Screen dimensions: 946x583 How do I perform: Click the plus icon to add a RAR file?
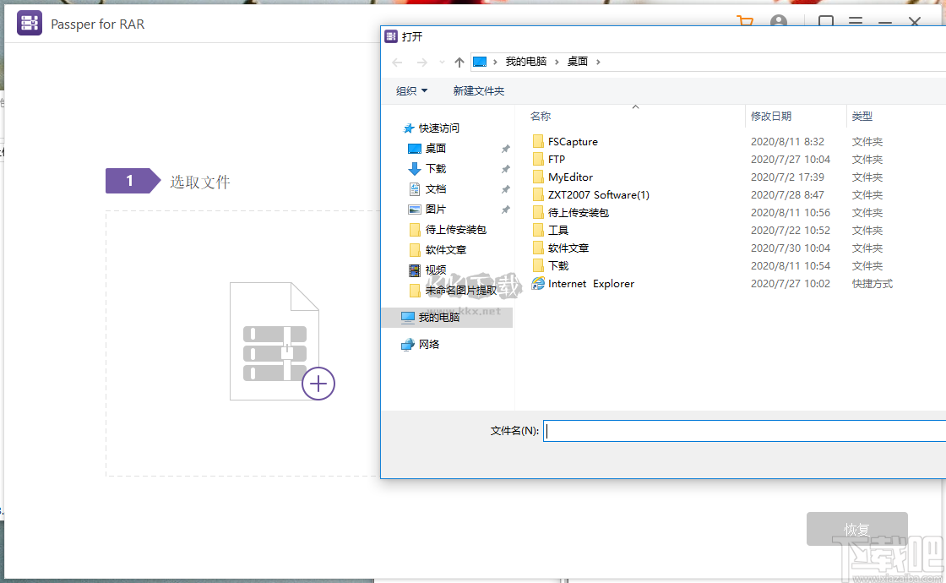pyautogui.click(x=318, y=384)
